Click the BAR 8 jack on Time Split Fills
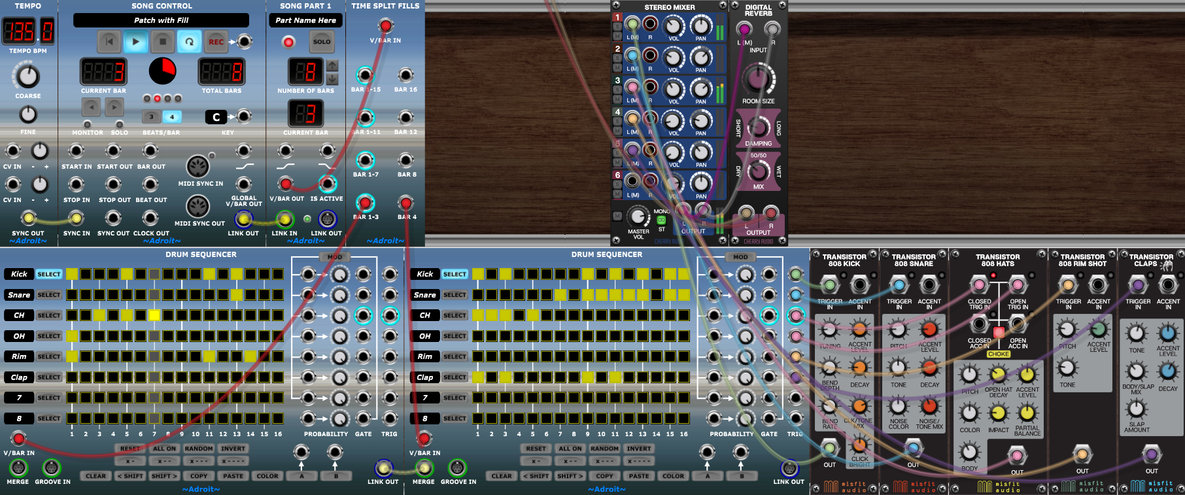The image size is (1185, 495). pyautogui.click(x=405, y=160)
